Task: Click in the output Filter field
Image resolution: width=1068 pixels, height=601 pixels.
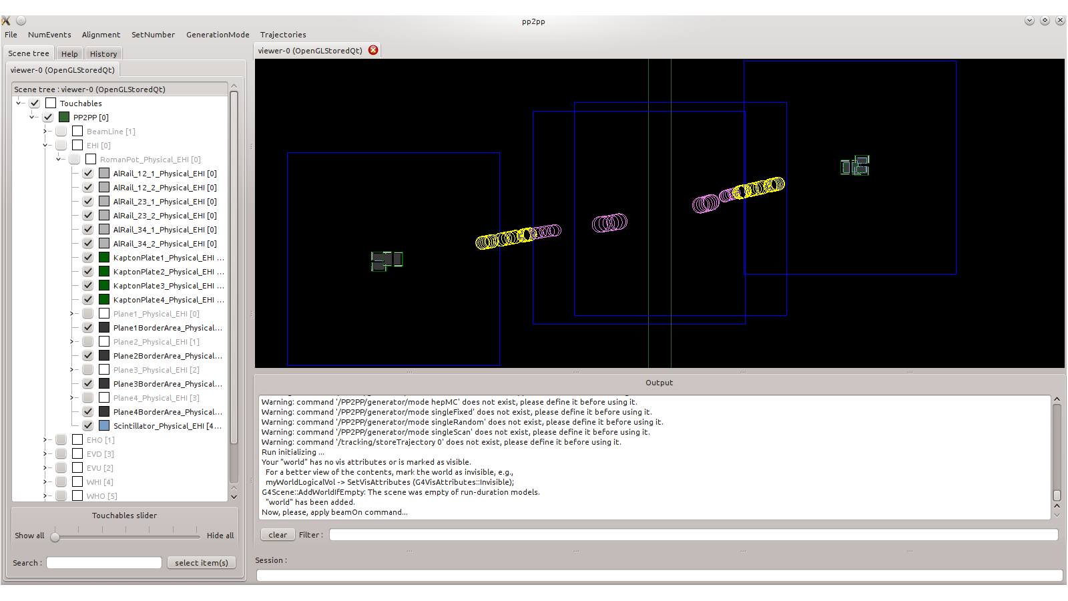Action: point(694,535)
